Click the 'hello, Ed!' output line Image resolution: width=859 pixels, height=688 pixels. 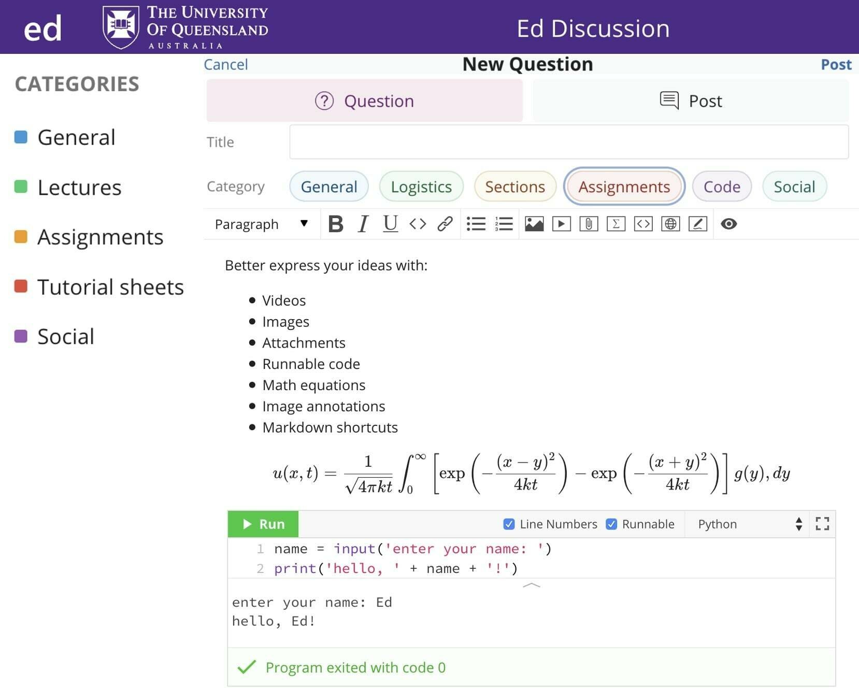tap(274, 621)
